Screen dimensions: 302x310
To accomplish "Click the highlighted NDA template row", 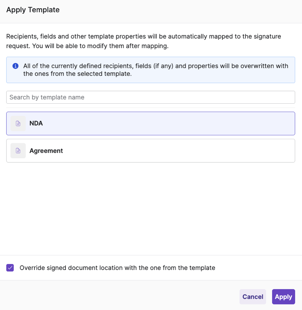I will 151,123.
